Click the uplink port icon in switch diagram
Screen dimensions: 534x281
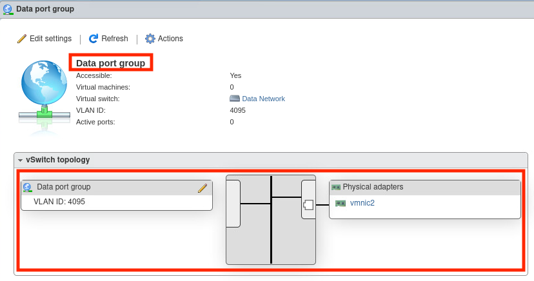pyautogui.click(x=308, y=204)
